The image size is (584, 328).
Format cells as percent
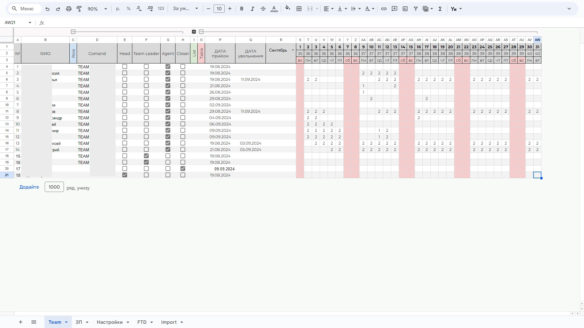pyautogui.click(x=129, y=9)
